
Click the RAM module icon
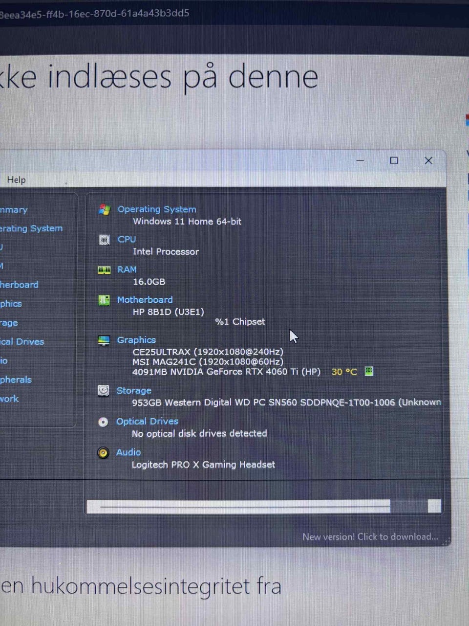coord(104,270)
